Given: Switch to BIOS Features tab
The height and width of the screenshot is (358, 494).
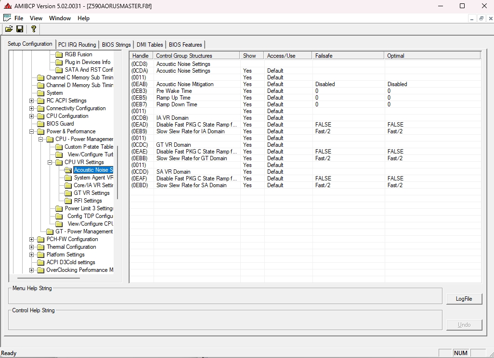Looking at the screenshot, I should click(185, 45).
